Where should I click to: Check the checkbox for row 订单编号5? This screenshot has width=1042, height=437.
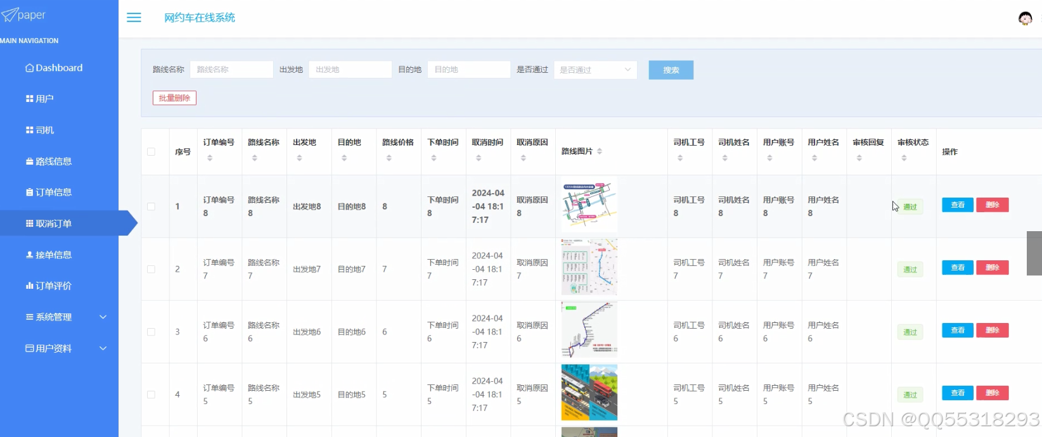pyautogui.click(x=151, y=395)
